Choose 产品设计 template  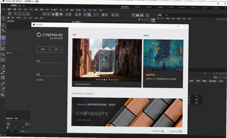(40, 80)
